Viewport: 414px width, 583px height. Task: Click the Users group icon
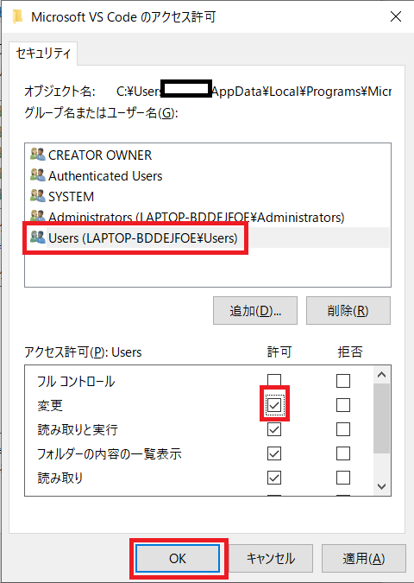click(37, 238)
